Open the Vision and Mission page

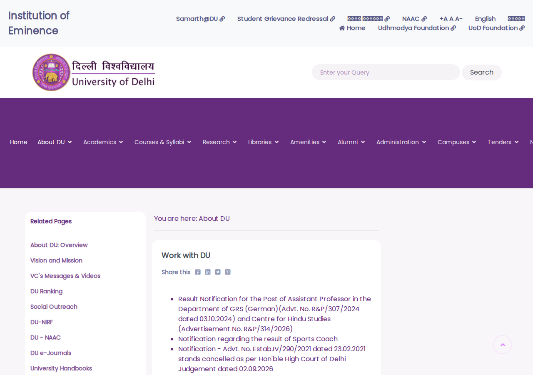56,260
